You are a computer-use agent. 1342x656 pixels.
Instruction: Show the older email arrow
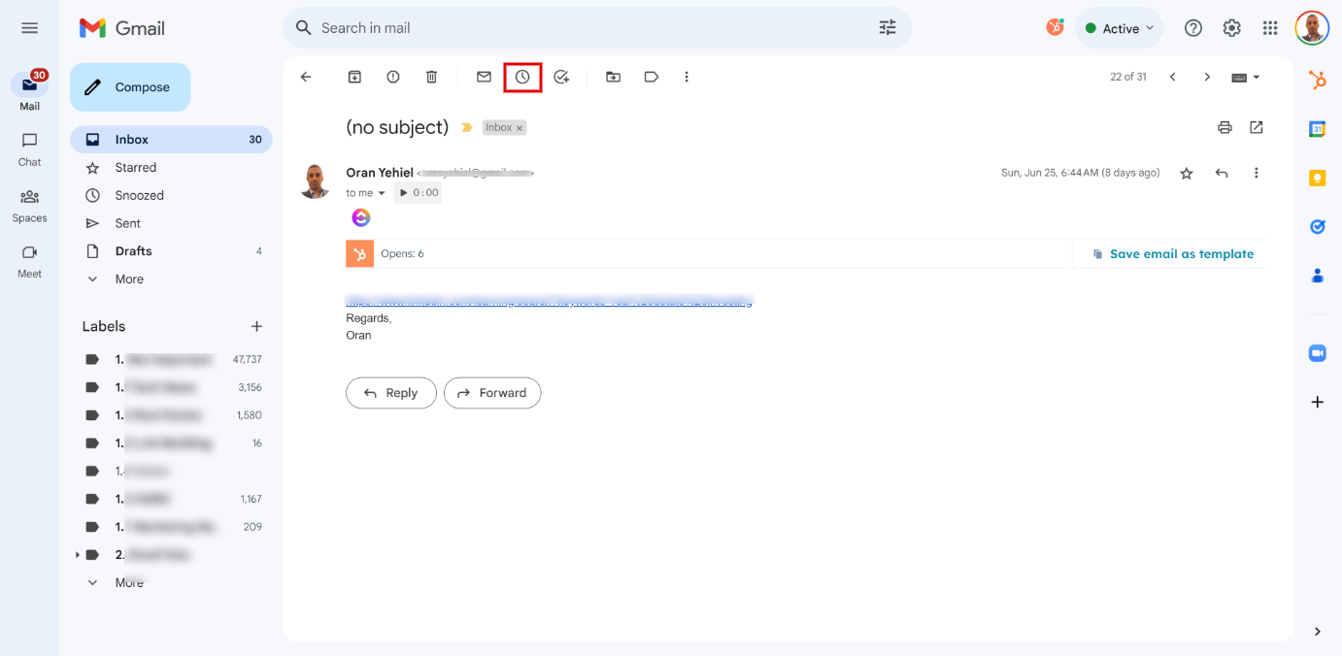click(1207, 77)
